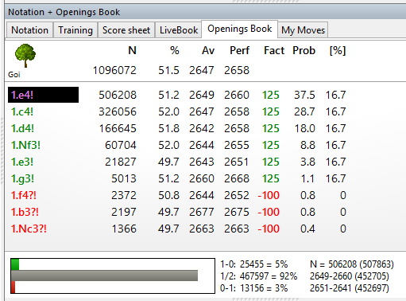This screenshot has width=406, height=301.
Task: Open the Training tab
Action: coord(75,30)
